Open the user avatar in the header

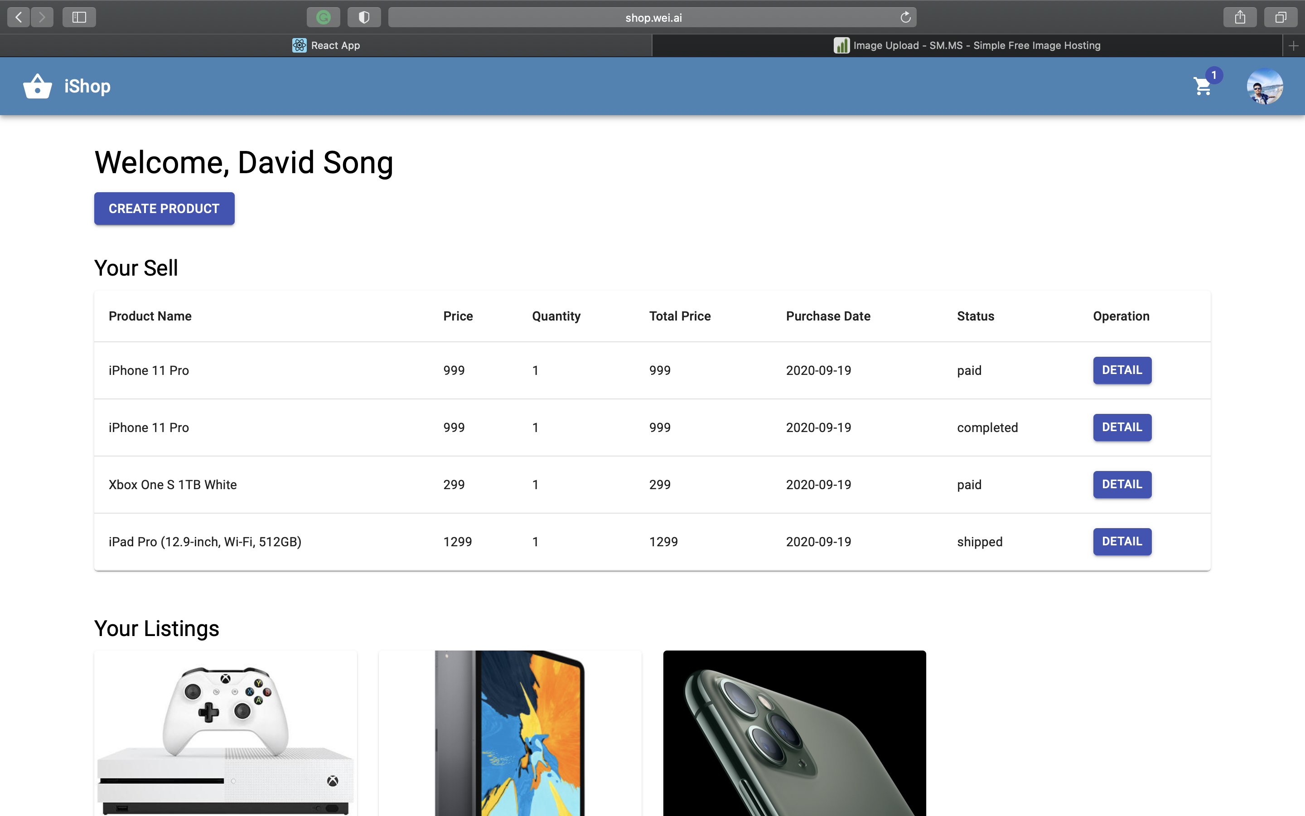[1265, 86]
